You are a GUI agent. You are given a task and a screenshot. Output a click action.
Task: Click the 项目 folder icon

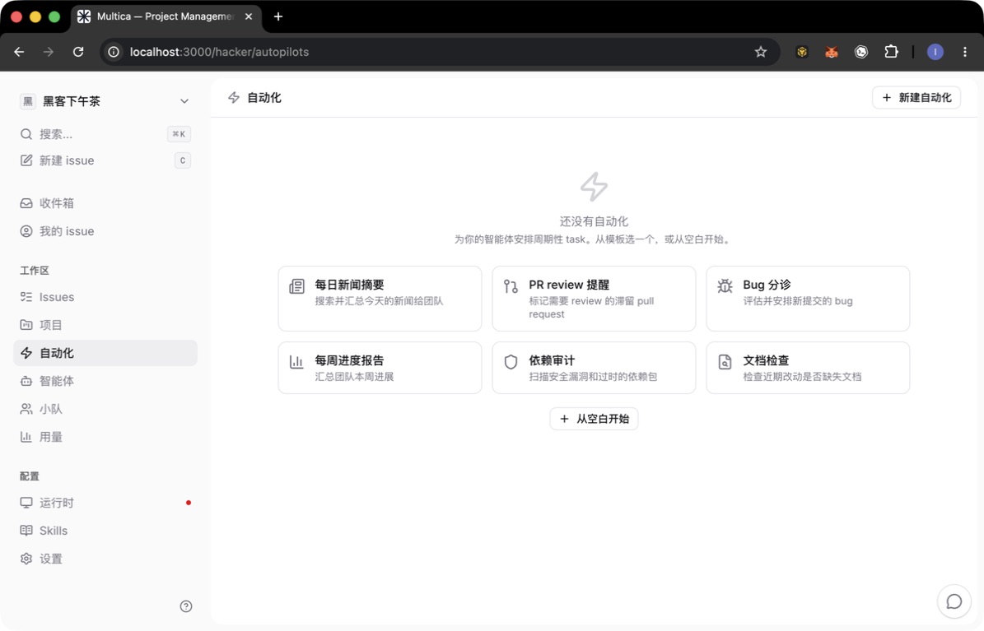click(26, 325)
